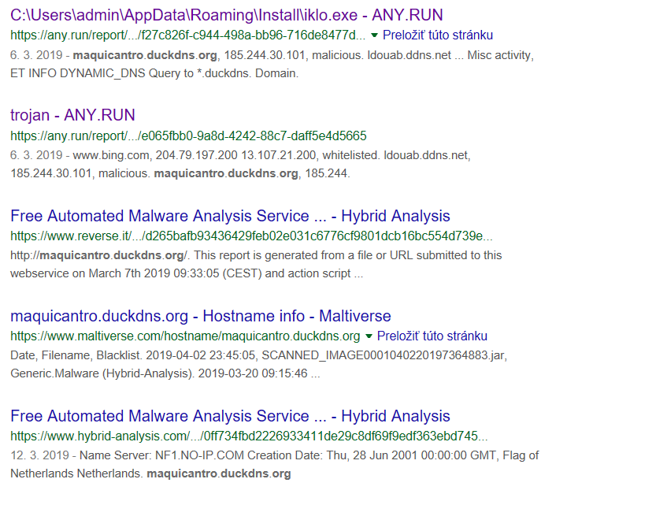
Task: Click the any.run URL ending f27c826f-c944-498a
Action: tap(187, 35)
